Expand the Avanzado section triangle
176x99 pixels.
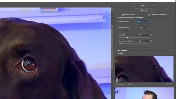click(x=119, y=50)
